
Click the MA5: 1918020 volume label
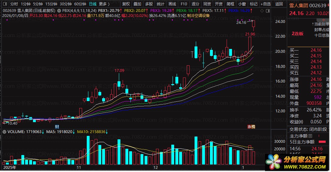click(60, 132)
